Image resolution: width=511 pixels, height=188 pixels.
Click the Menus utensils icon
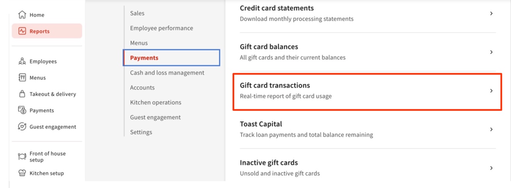[22, 78]
